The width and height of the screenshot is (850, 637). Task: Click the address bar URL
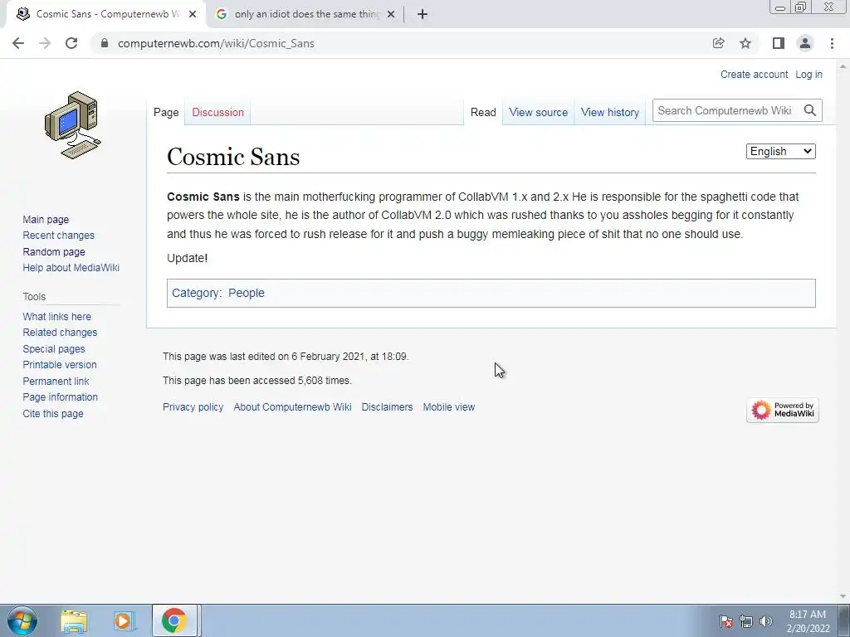coord(216,43)
